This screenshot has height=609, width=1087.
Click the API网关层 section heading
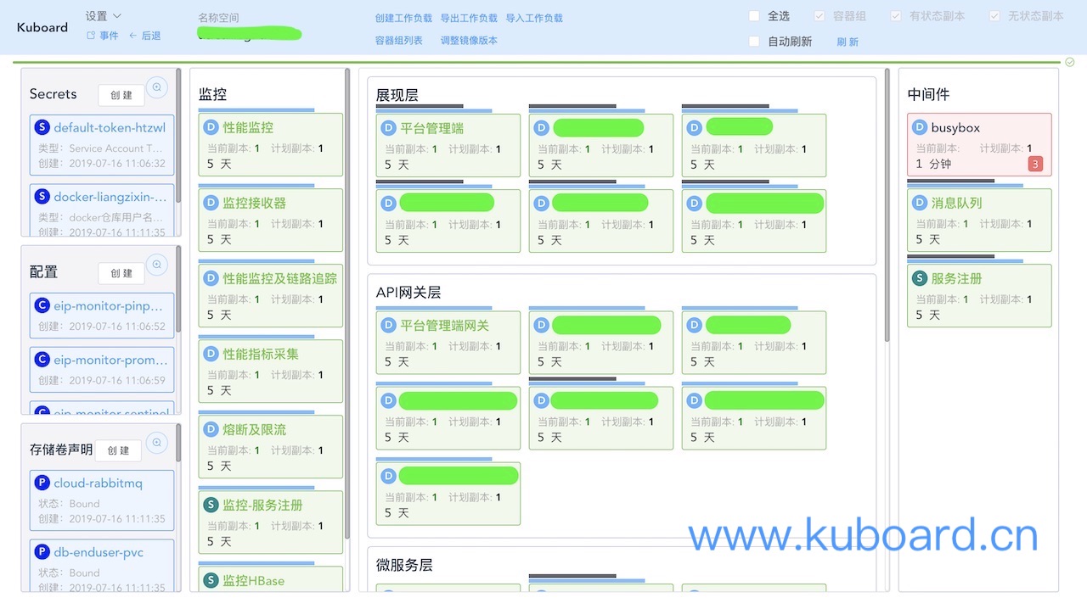pos(408,292)
